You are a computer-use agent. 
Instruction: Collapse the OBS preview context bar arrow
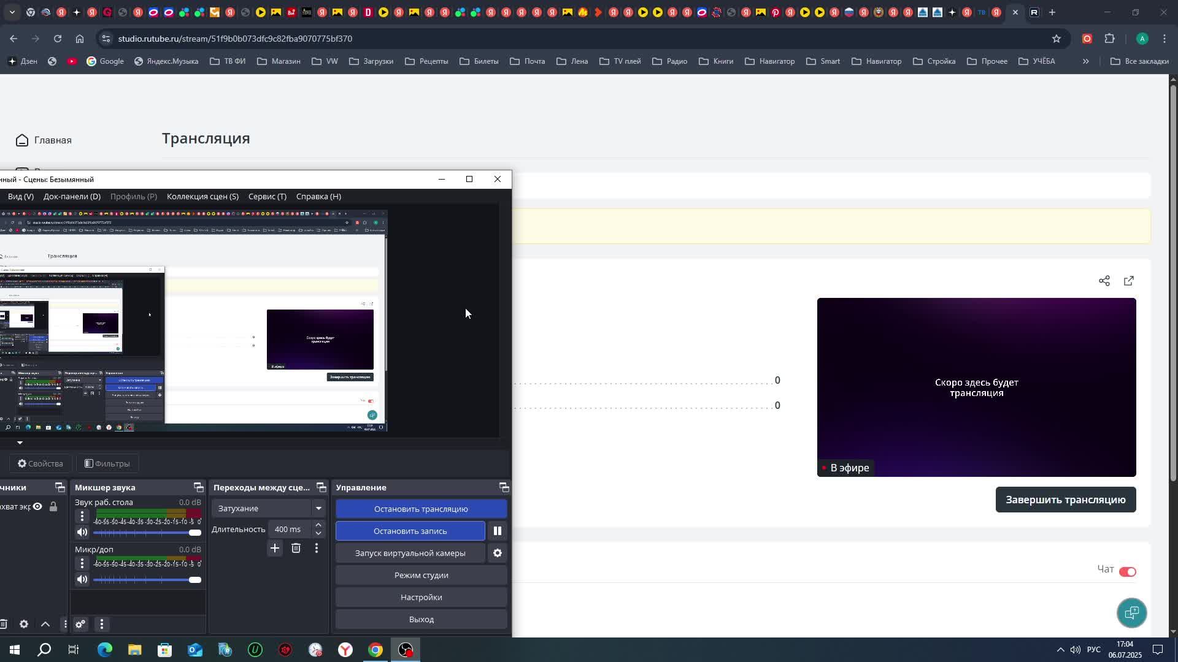[20, 443]
